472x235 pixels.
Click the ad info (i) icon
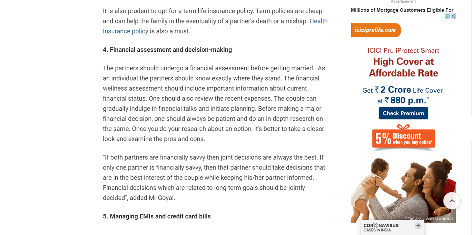pos(448,16)
